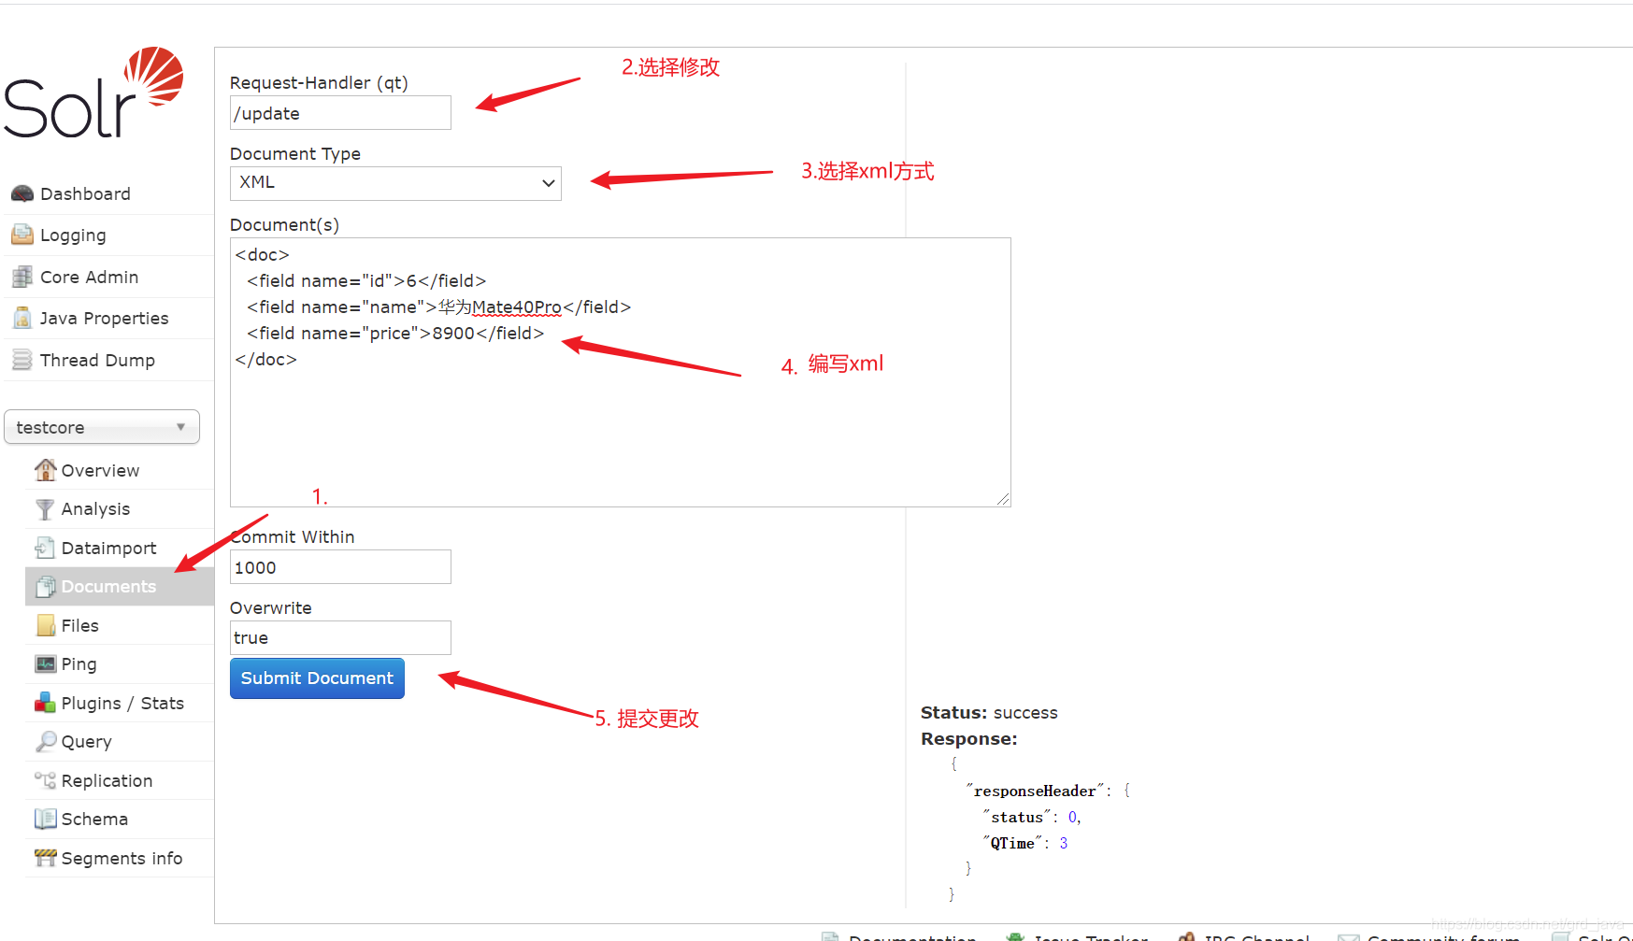Click the Files folder icon

(x=45, y=625)
